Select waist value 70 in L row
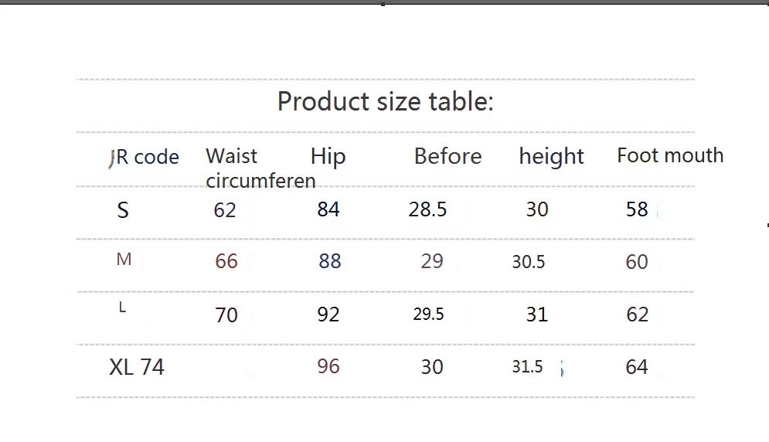The image size is (769, 442). (x=226, y=315)
